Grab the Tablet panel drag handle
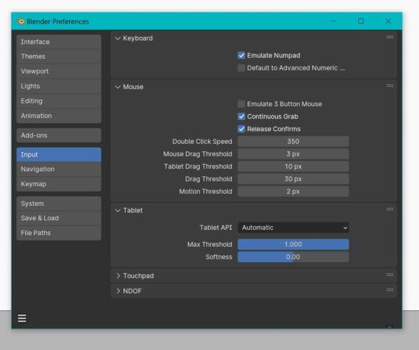Image resolution: width=419 pixels, height=350 pixels. click(390, 209)
